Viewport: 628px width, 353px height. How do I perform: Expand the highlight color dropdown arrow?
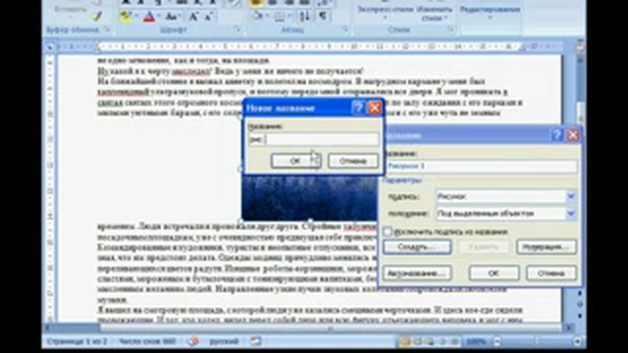pyautogui.click(x=136, y=17)
